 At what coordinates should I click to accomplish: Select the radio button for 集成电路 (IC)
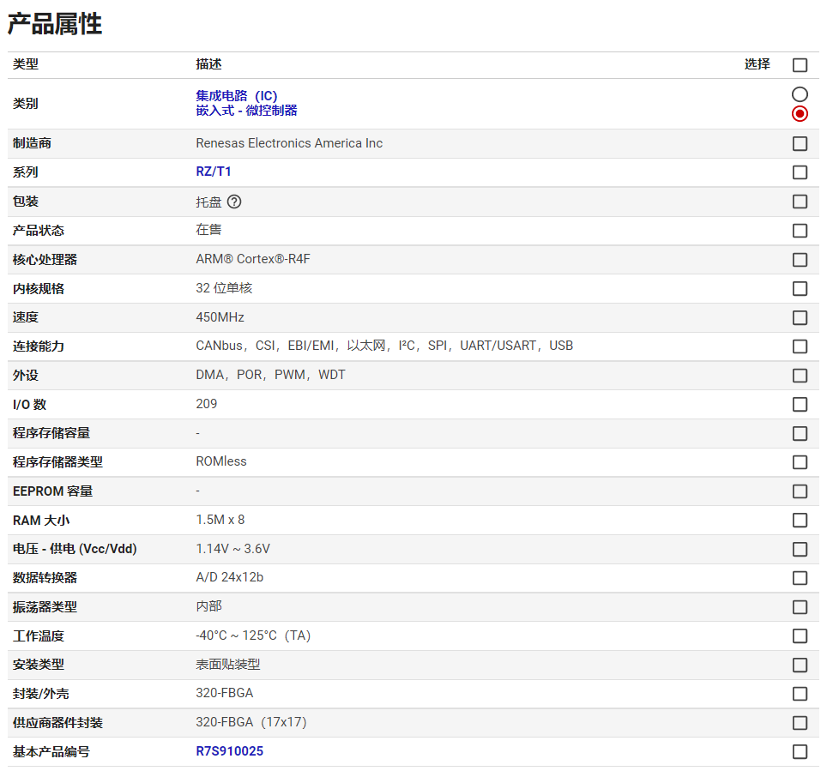tap(800, 94)
